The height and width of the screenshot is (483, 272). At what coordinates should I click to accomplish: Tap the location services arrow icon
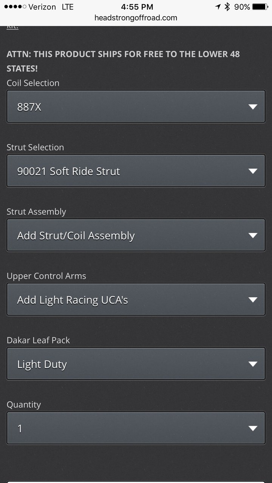(218, 7)
